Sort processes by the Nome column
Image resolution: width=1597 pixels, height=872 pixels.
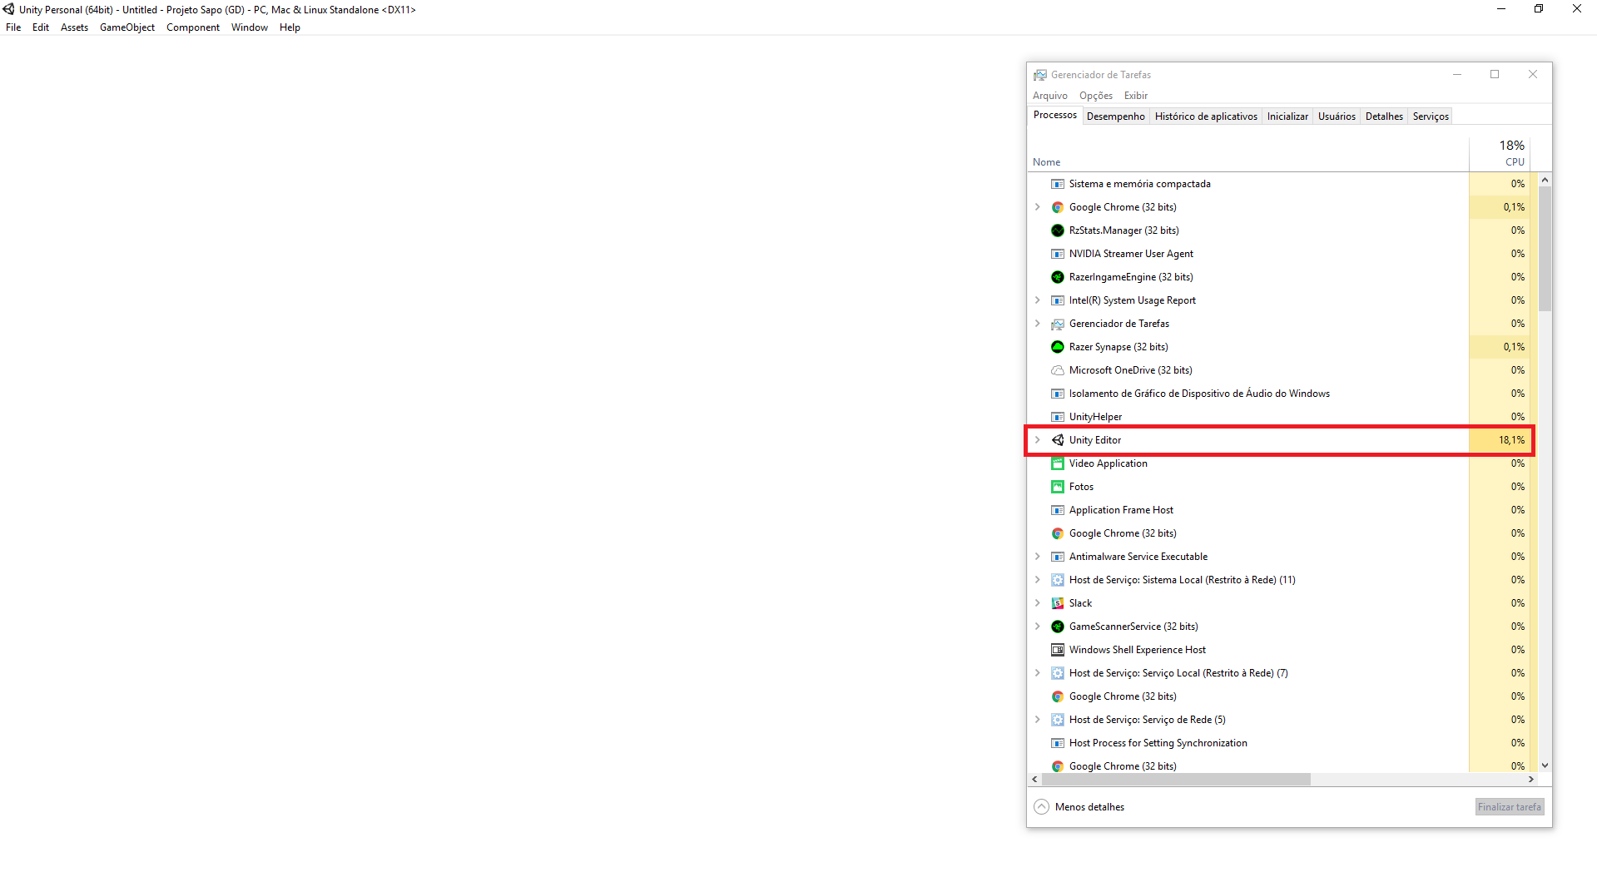(1248, 155)
